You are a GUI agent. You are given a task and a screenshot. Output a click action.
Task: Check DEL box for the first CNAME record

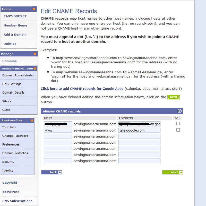(x=178, y=124)
